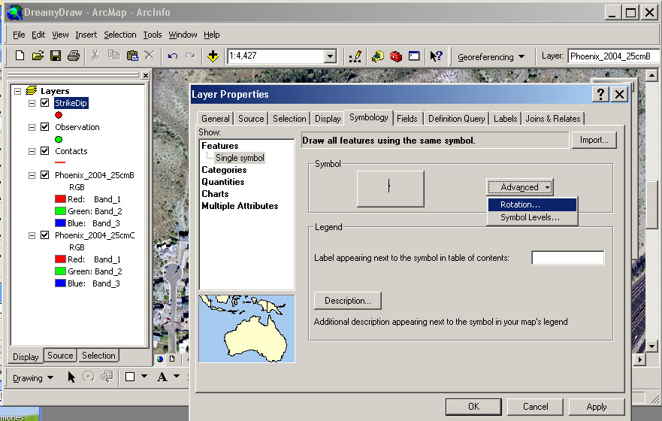Image resolution: width=662 pixels, height=421 pixels.
Task: Open the ArcToolbox red toolbox icon
Action: pyautogui.click(x=395, y=56)
